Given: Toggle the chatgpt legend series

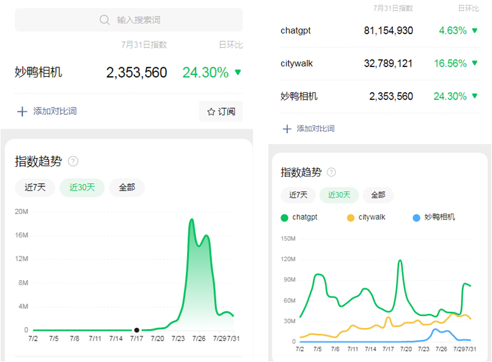Looking at the screenshot, I should [285, 217].
